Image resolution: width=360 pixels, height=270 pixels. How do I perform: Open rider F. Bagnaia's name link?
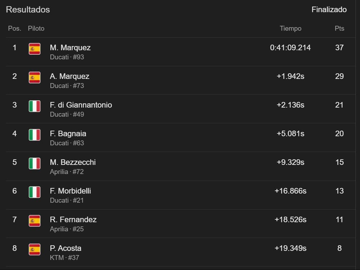pyautogui.click(x=68, y=134)
